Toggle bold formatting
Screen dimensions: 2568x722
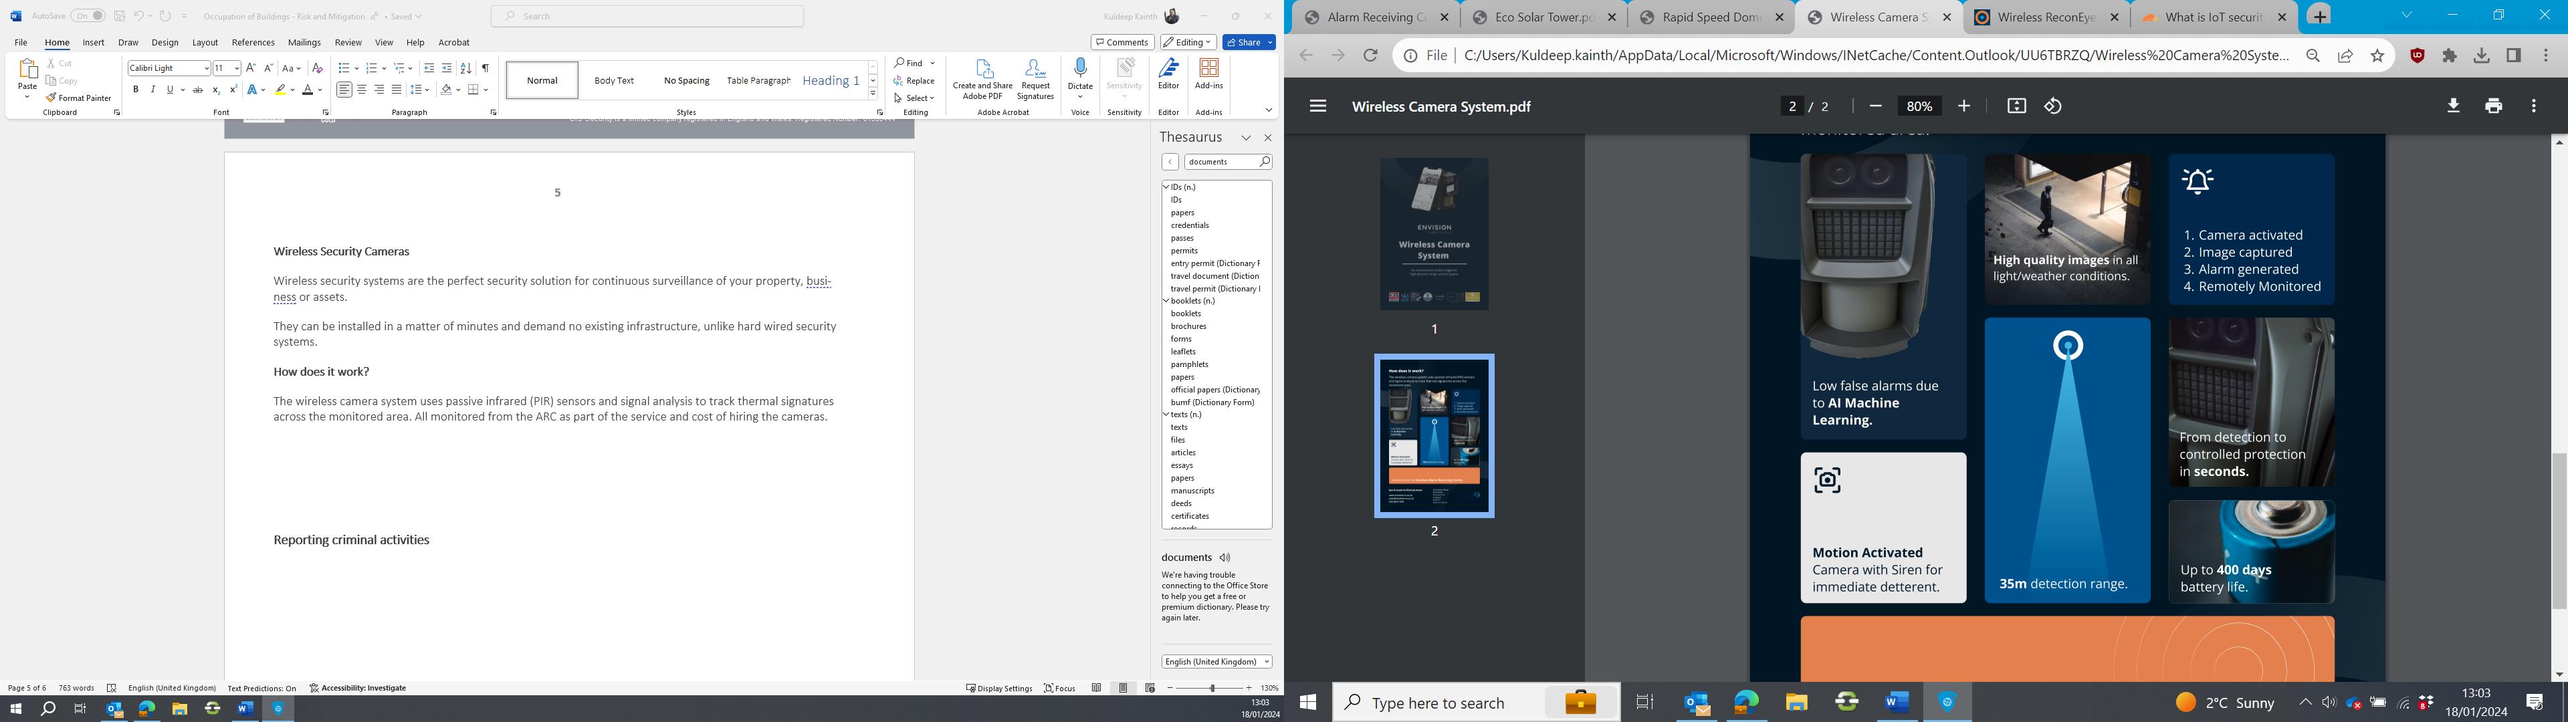[136, 90]
